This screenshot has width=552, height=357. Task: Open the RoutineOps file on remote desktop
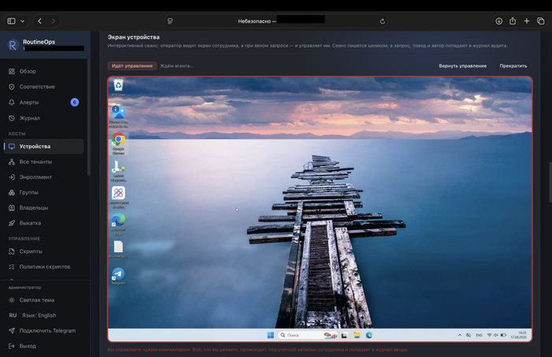[x=118, y=249]
